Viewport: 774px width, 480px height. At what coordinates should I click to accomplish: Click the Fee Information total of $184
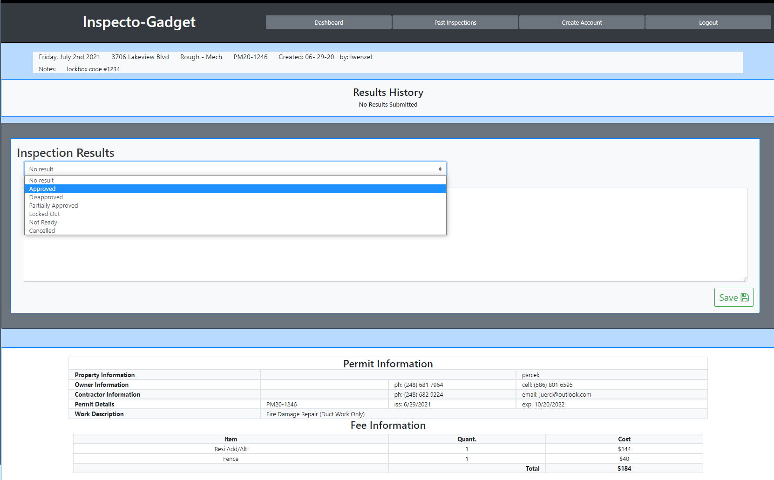[x=624, y=468]
